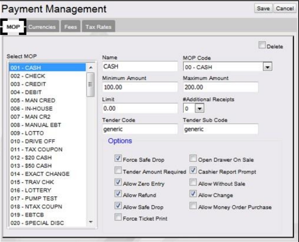Click the MOP list scroll-up arrow
299x242 pixels.
coord(91,67)
